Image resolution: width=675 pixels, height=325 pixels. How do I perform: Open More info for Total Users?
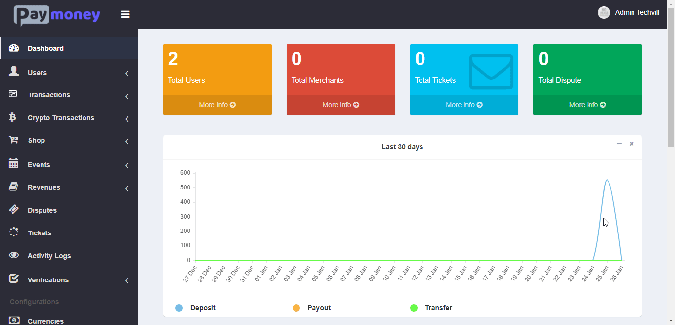coord(217,105)
